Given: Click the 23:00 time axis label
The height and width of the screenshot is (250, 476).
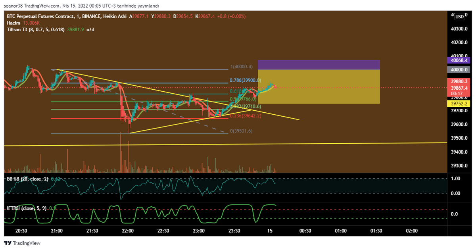Looking at the screenshot, I should [199, 231].
